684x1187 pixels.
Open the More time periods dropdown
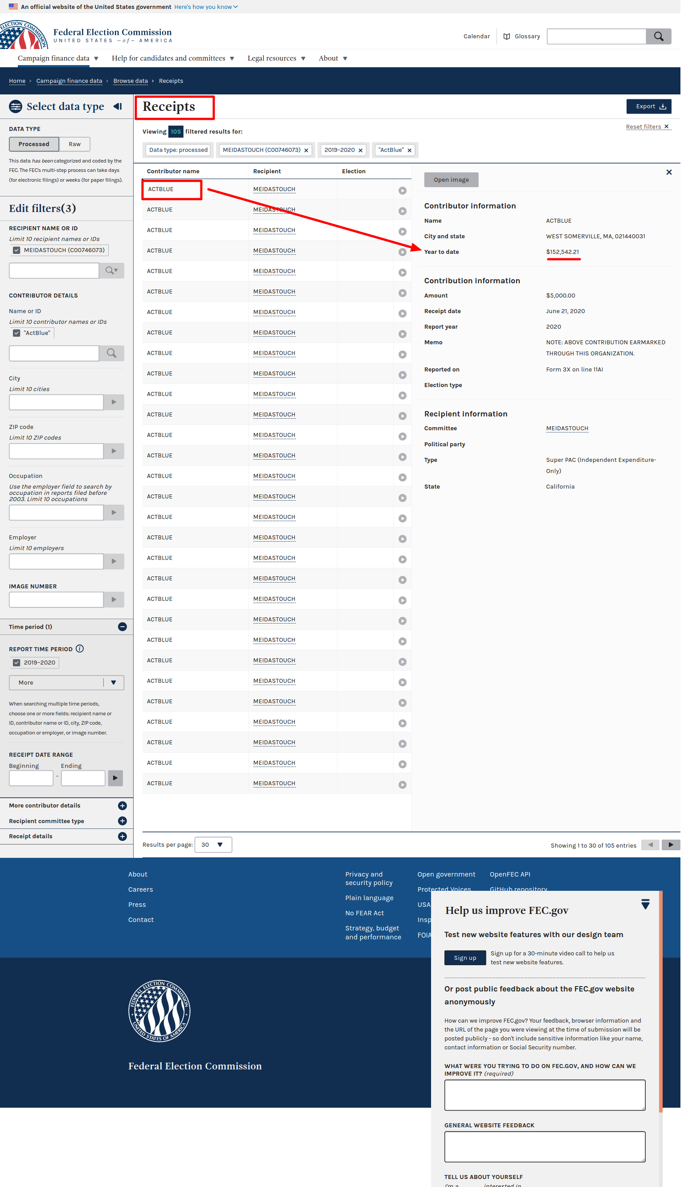(66, 682)
